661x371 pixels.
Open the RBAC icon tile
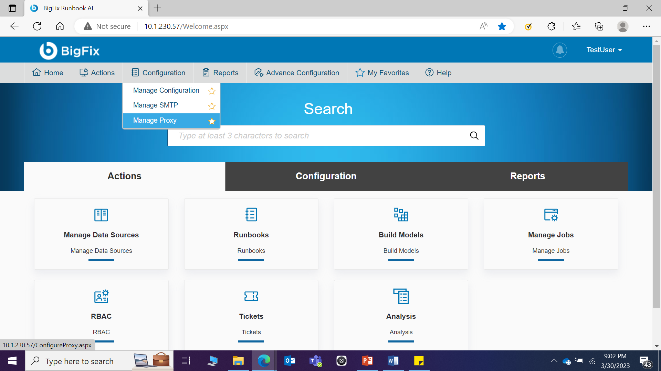[x=101, y=296]
